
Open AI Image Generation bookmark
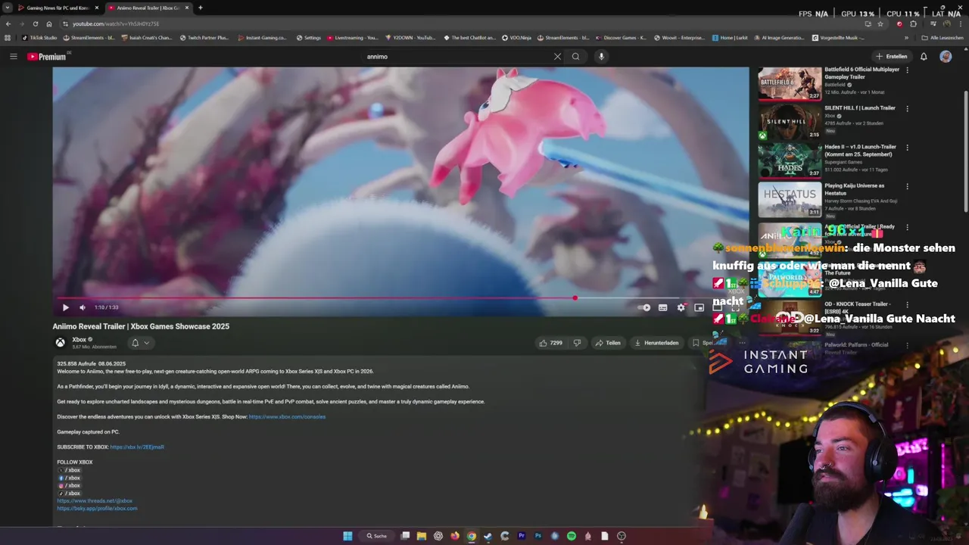coord(779,37)
